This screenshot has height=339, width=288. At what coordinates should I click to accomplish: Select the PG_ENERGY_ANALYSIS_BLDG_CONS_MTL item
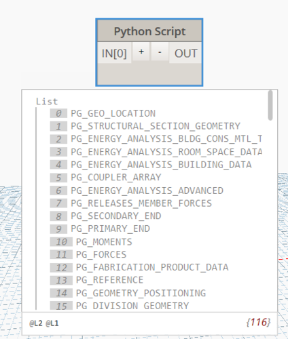click(166, 139)
